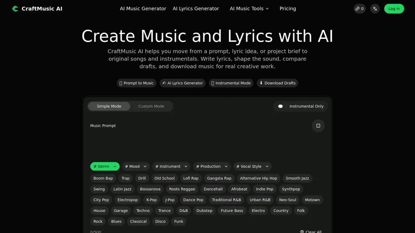Click the CraftMusic AI logo icon
The width and height of the screenshot is (415, 233).
coord(15,9)
